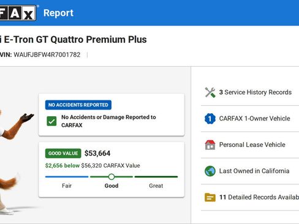Click the NO ACCIDENTS REPORTED badge
The image size is (299, 224).
pyautogui.click(x=78, y=105)
